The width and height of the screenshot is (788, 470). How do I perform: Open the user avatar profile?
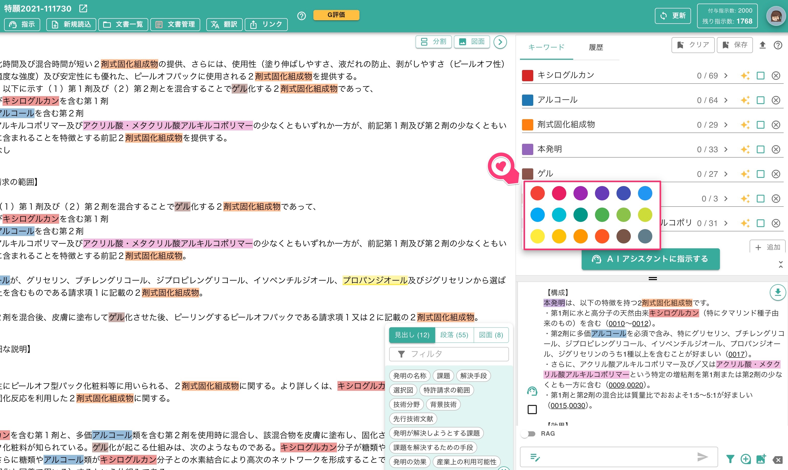coord(776,16)
